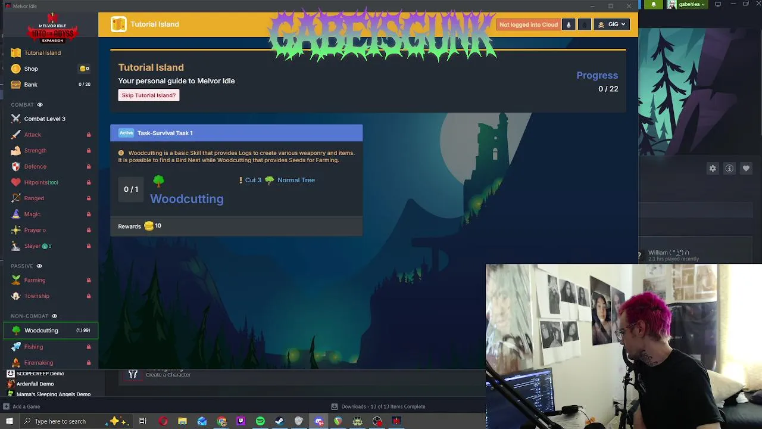
Task: Click the tree icon above Woodcutting
Action: point(158,180)
